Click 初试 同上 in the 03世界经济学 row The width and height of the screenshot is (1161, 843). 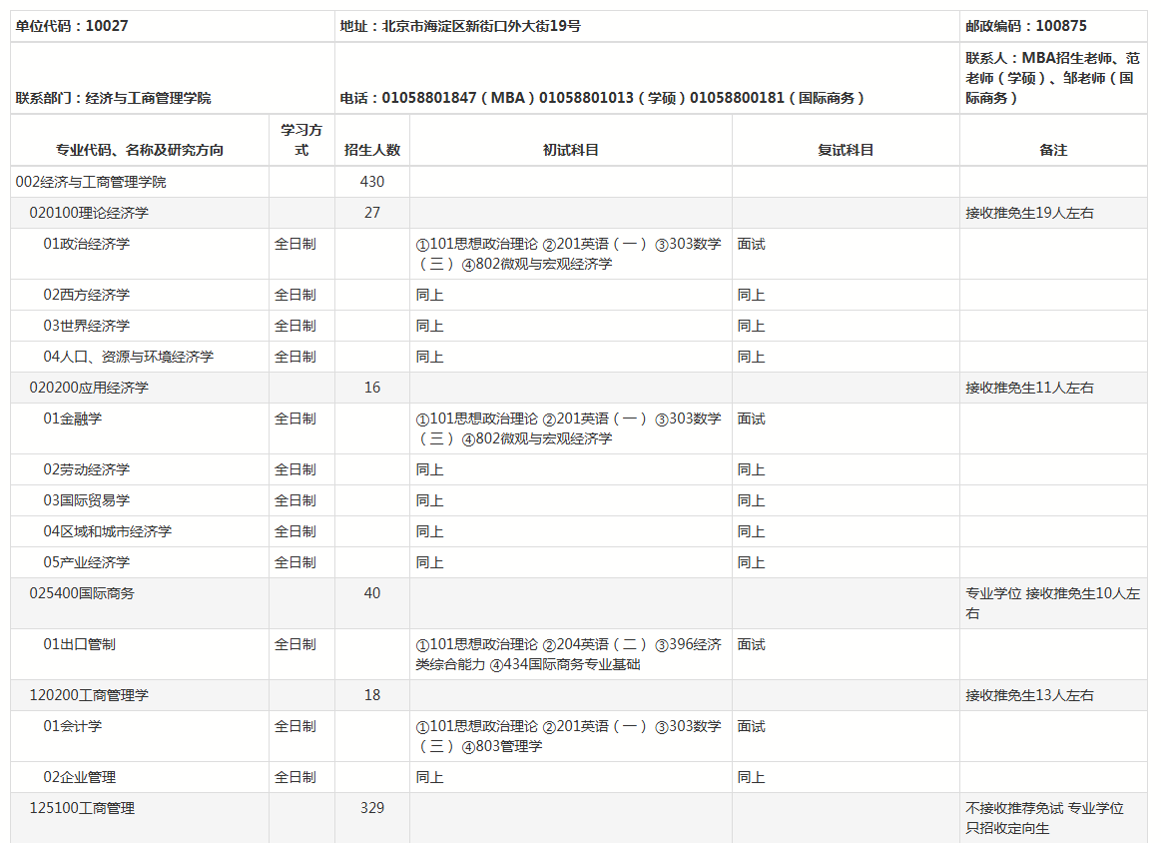point(429,326)
